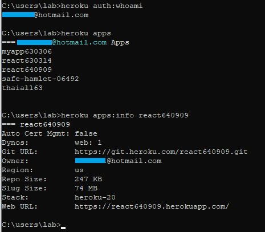Click the blinking cursor at the prompt
The width and height of the screenshot is (265, 232).
click(63, 228)
